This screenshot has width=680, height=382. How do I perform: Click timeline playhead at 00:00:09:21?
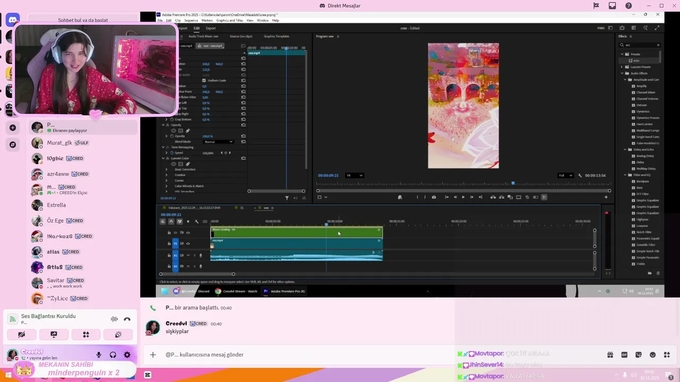coord(326,224)
